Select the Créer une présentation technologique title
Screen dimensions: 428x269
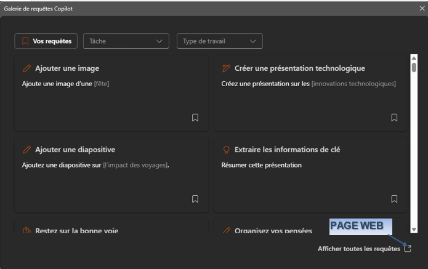click(300, 68)
